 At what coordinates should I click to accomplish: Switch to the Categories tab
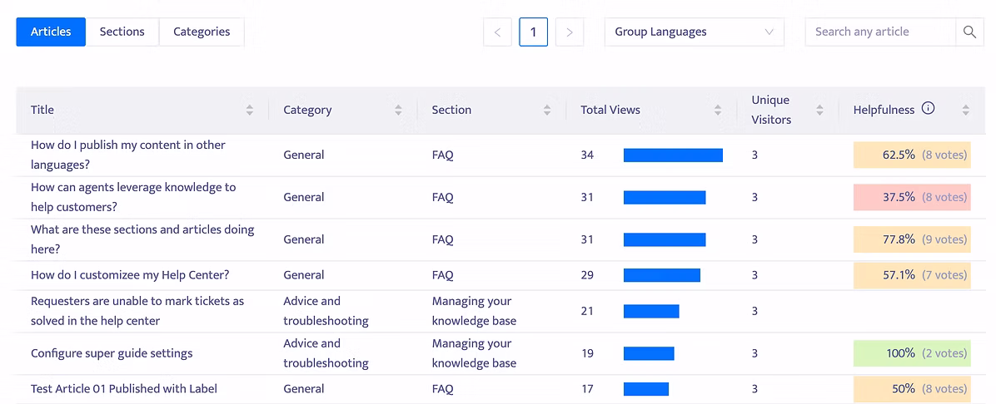pyautogui.click(x=202, y=32)
